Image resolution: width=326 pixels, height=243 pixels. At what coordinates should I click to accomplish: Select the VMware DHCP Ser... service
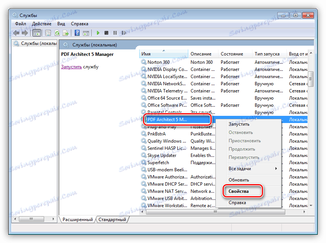pos(167,184)
